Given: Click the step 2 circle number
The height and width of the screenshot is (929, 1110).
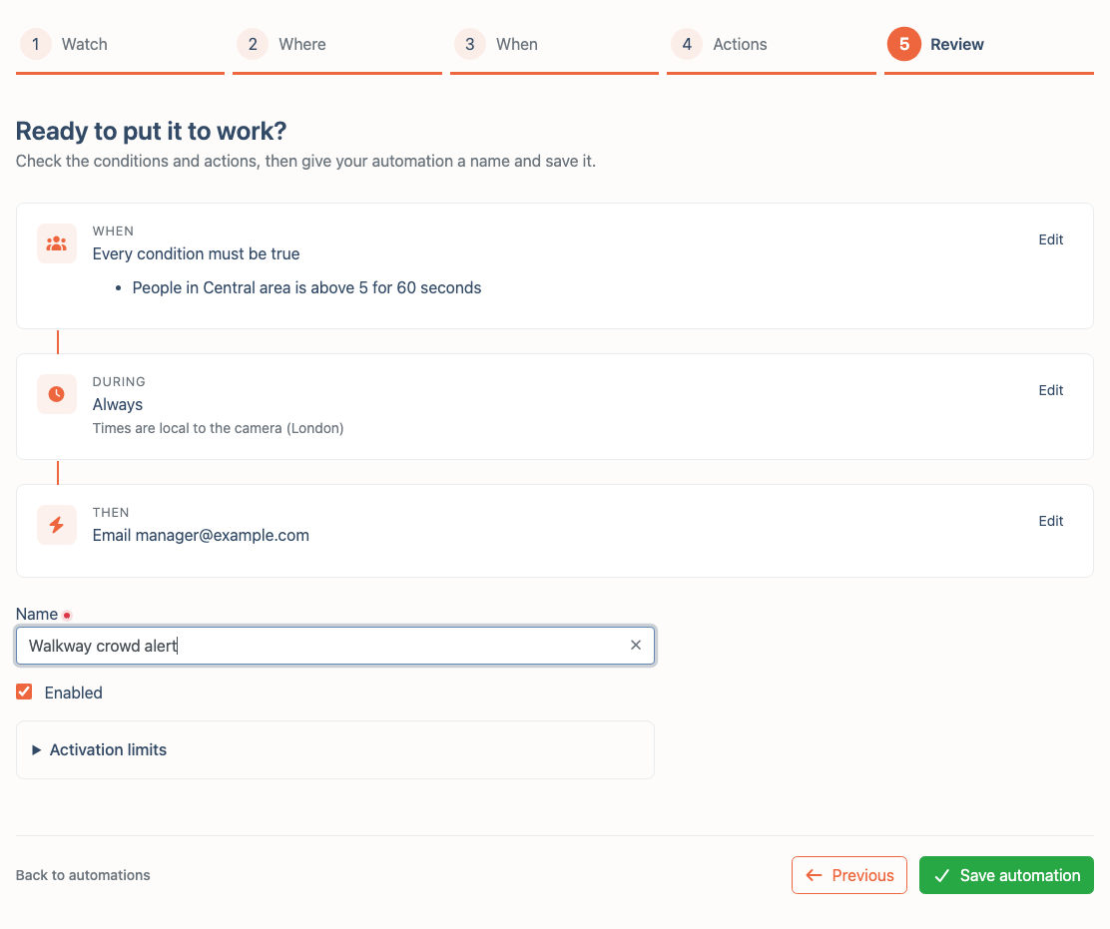Looking at the screenshot, I should pyautogui.click(x=253, y=44).
